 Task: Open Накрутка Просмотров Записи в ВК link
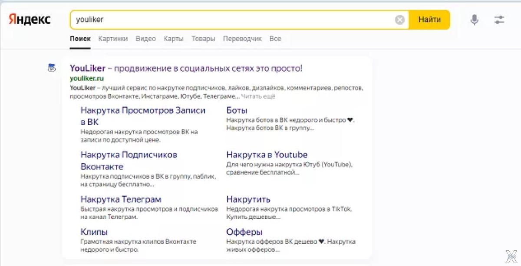[143, 116]
